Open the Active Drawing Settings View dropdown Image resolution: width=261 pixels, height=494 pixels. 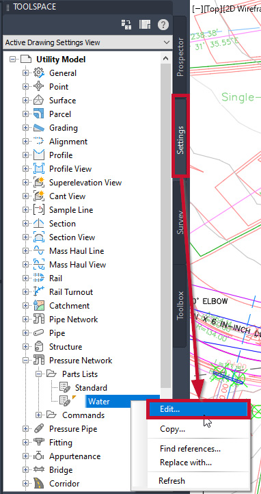(87, 42)
